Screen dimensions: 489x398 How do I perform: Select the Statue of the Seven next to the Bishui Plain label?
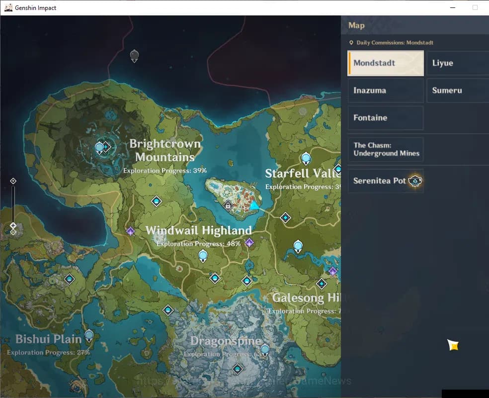(89, 336)
